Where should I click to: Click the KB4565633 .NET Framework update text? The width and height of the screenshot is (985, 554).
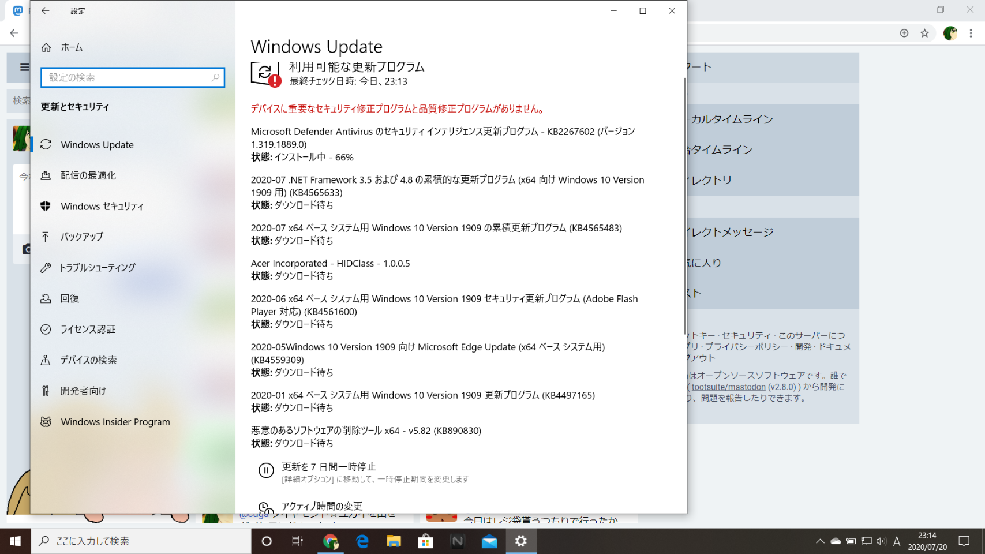448,186
